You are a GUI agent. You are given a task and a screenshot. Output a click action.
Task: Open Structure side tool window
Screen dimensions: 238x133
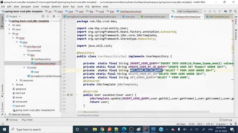click(x=2, y=109)
